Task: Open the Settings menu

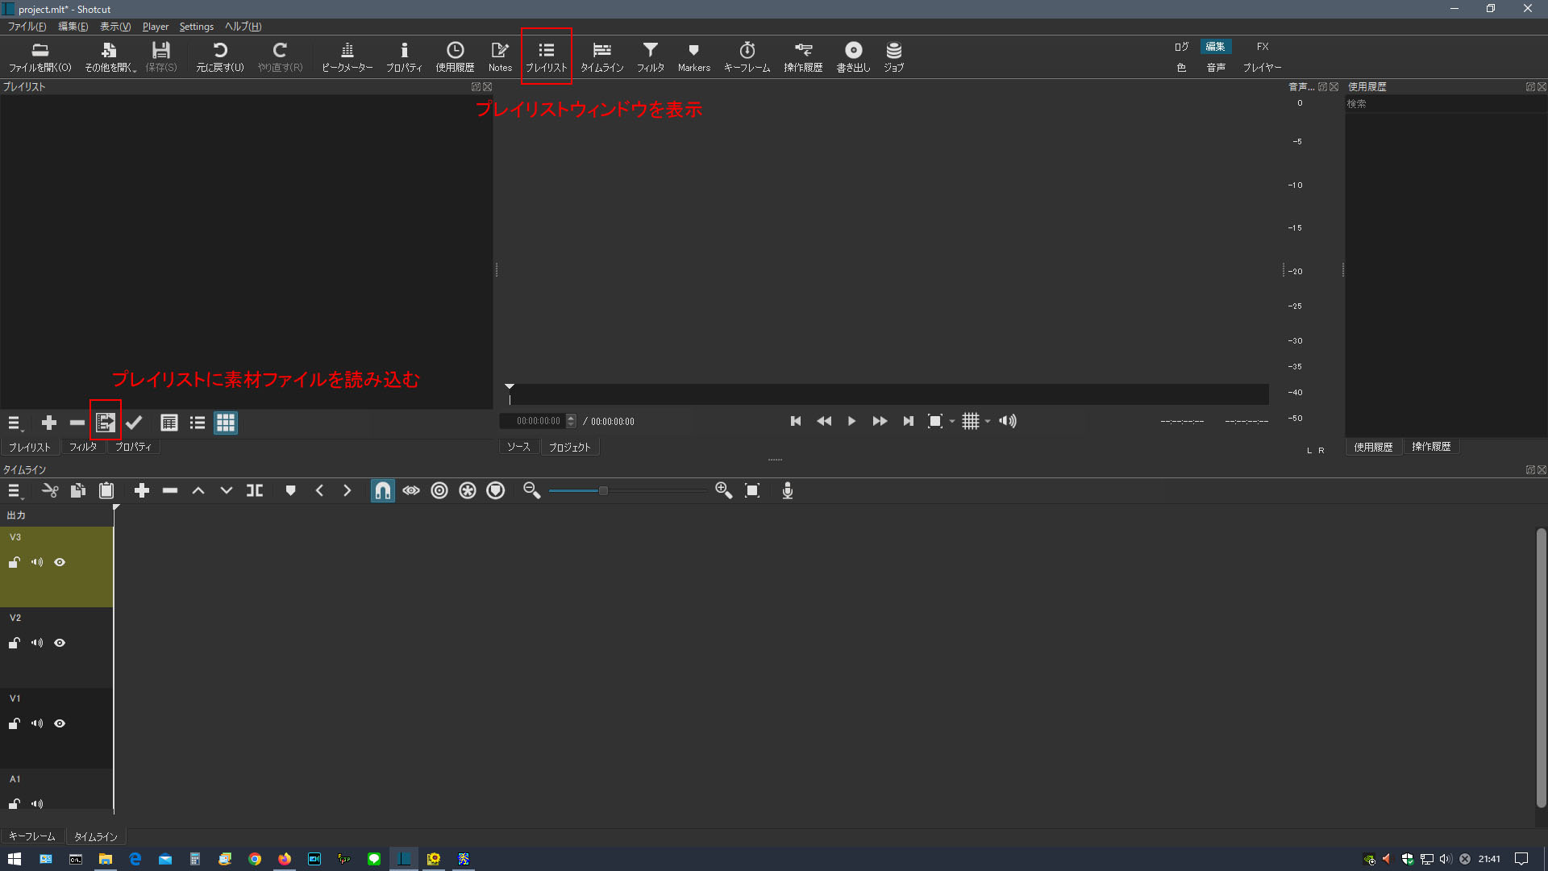Action: [x=196, y=27]
